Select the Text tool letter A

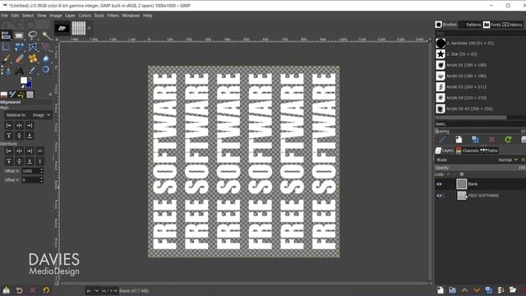19,71
